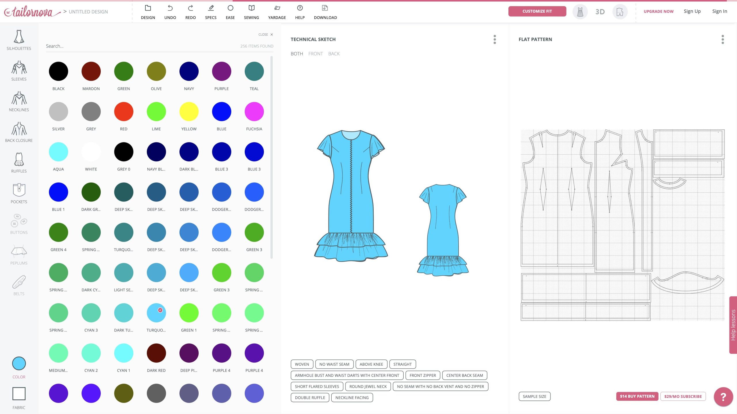Viewport: 737px width, 414px height.
Task: Switch to 3D view
Action: point(600,12)
